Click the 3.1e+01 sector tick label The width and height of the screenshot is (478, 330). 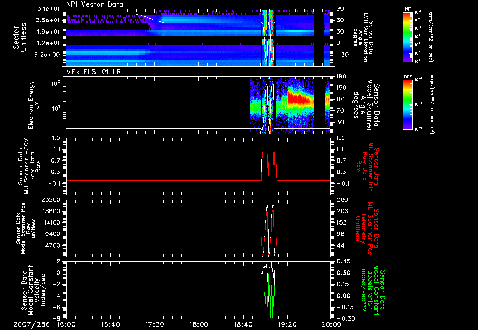pos(49,9)
